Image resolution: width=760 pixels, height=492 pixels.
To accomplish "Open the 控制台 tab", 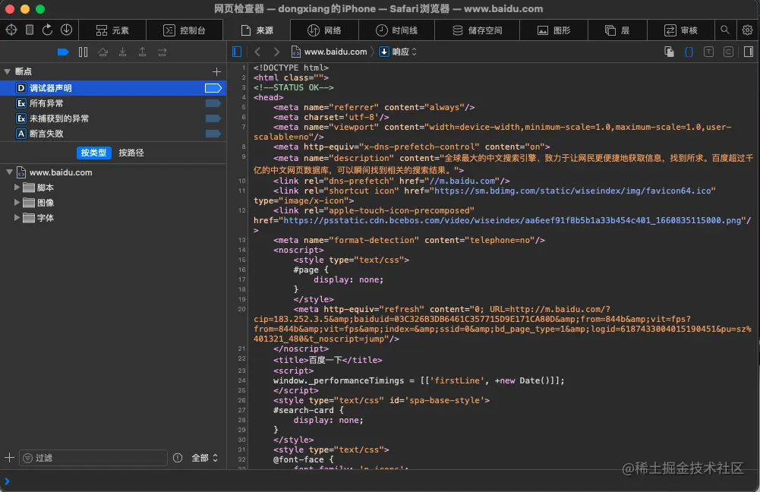I will 184,30.
